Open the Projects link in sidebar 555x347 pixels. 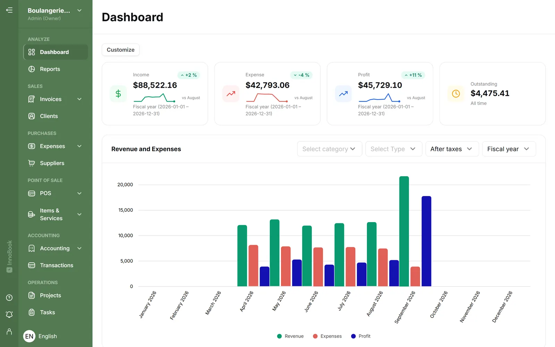click(55, 295)
